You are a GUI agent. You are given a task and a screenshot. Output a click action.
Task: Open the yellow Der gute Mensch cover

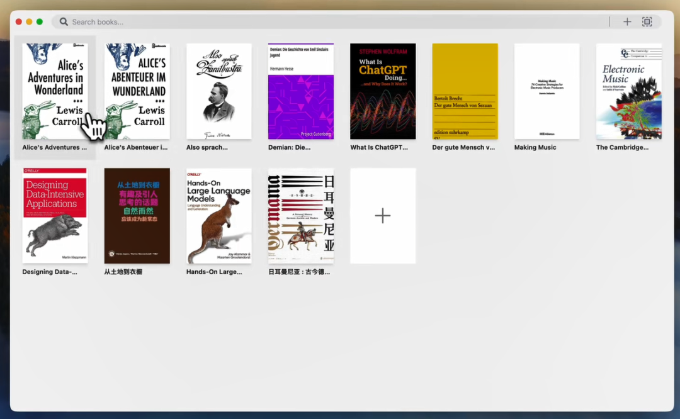click(x=465, y=91)
